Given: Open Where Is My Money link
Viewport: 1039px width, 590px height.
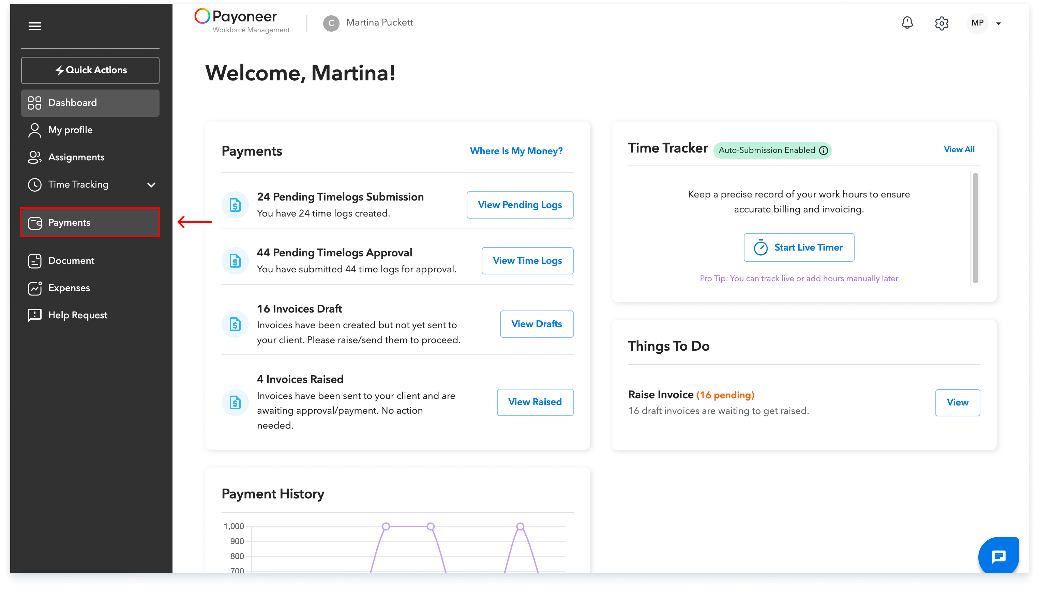Looking at the screenshot, I should tap(516, 151).
